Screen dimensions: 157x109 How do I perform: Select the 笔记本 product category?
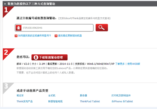tap(20, 96)
